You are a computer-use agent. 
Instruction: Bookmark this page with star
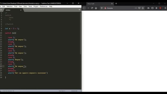pyautogui.click(x=143, y=8)
